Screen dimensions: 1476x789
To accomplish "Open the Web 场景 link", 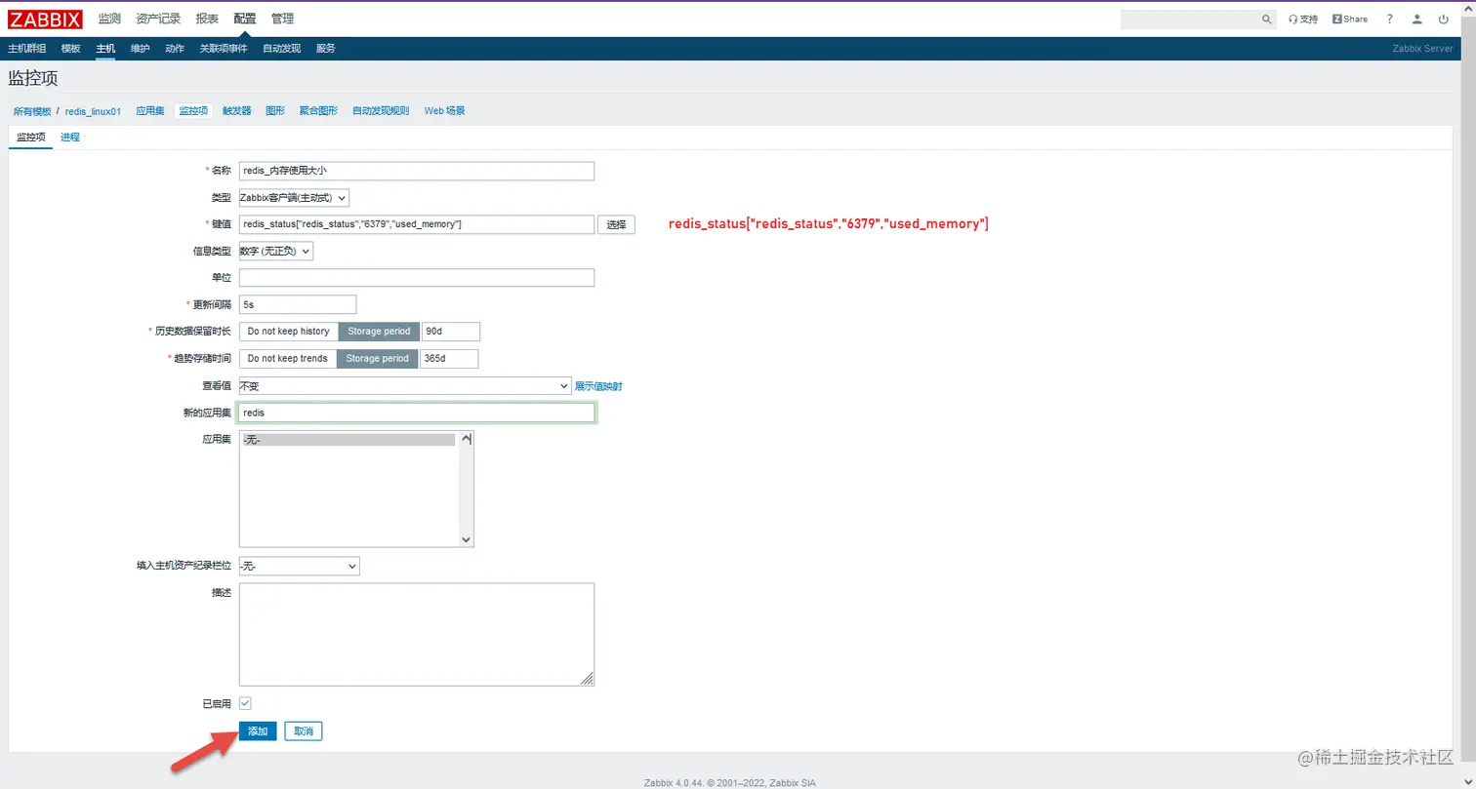I will click(x=444, y=111).
